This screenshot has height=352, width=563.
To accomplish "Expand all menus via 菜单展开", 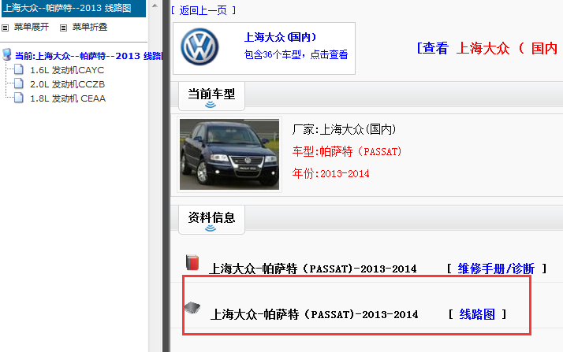I will 32,27.
